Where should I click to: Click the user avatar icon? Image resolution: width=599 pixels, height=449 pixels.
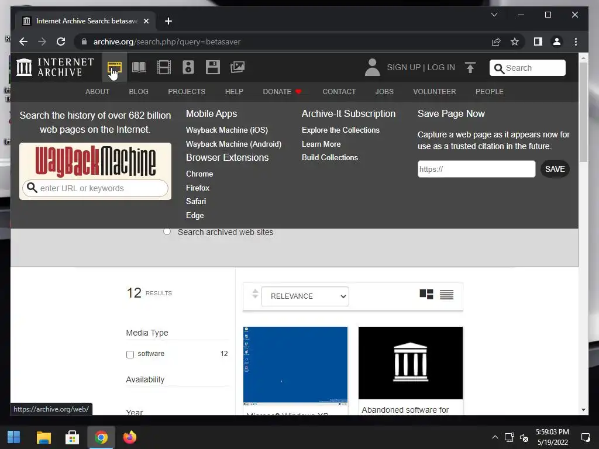(372, 67)
